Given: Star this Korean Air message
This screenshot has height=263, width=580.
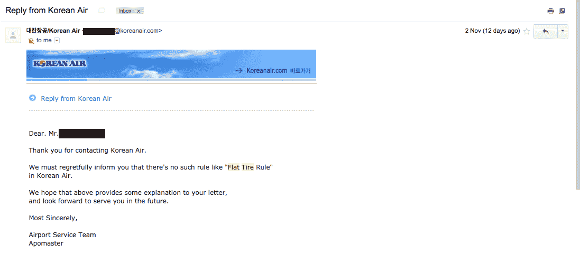Looking at the screenshot, I should [x=527, y=31].
